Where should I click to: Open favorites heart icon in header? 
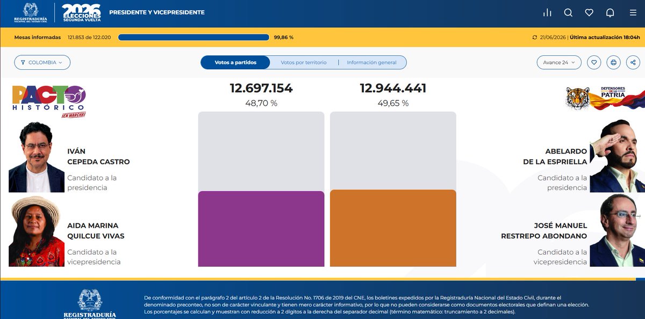click(x=589, y=12)
